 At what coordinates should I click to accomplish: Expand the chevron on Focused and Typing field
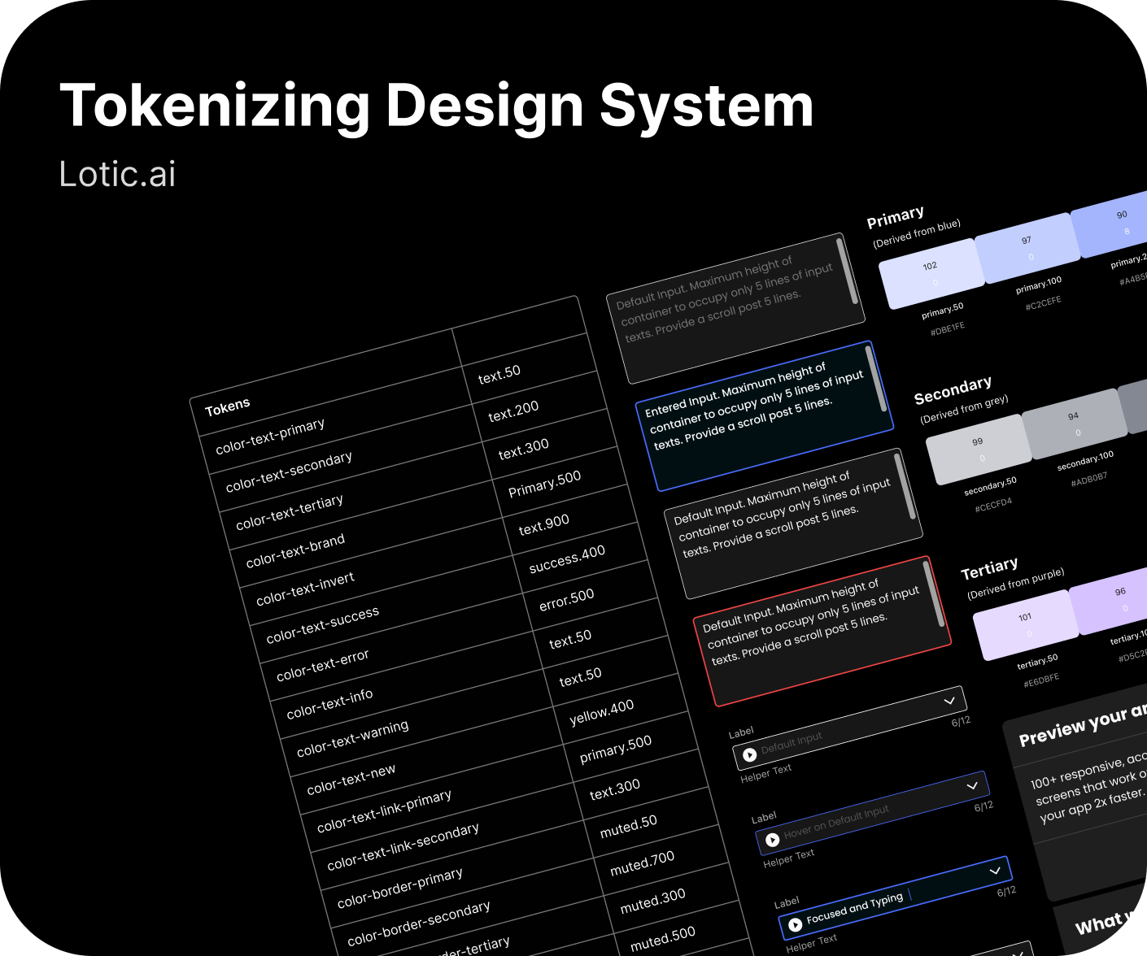pos(995,871)
